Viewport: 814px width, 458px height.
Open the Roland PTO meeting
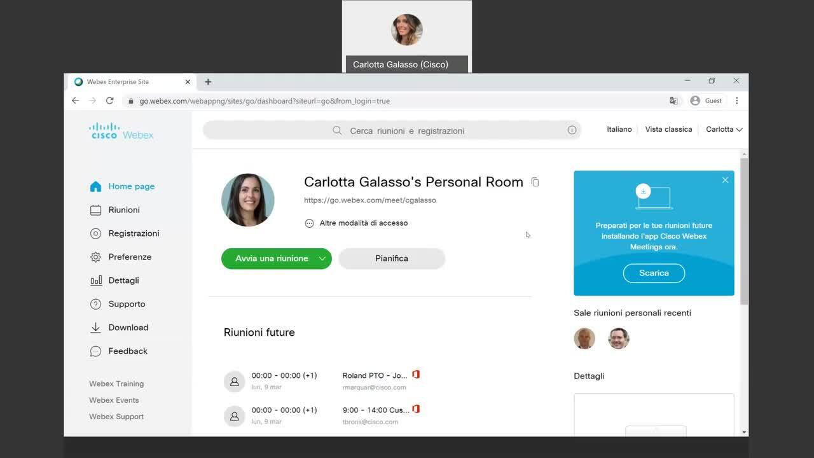tap(375, 375)
